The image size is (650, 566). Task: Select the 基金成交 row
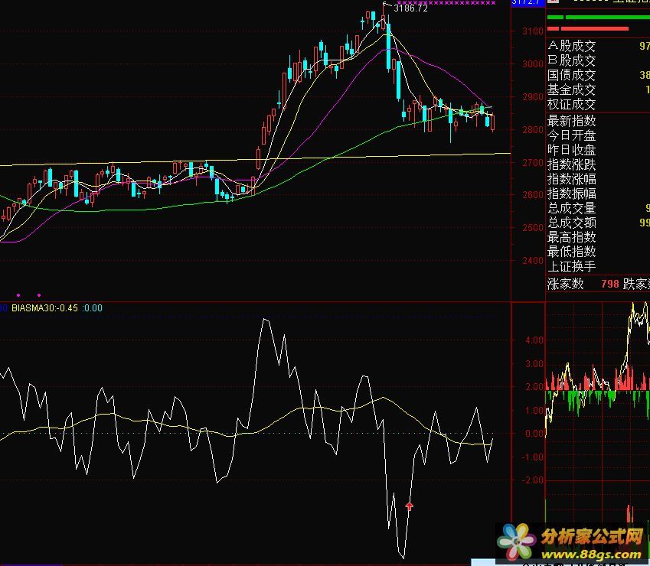(598, 89)
